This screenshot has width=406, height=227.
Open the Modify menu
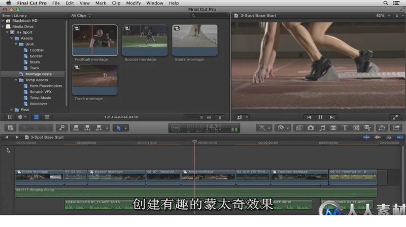pos(133,3)
